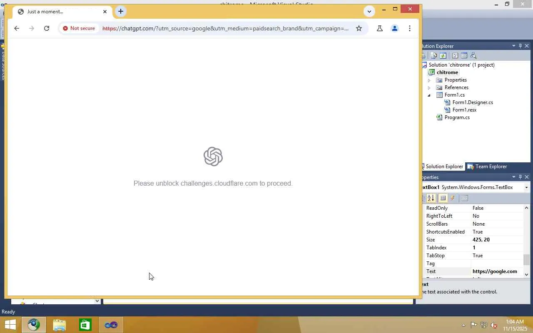Screen dimensions: 533x333
Task: Click the volume icon in system tray
Action: [x=494, y=325]
